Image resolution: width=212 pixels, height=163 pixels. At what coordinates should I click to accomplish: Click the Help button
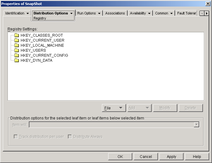(x=197, y=157)
